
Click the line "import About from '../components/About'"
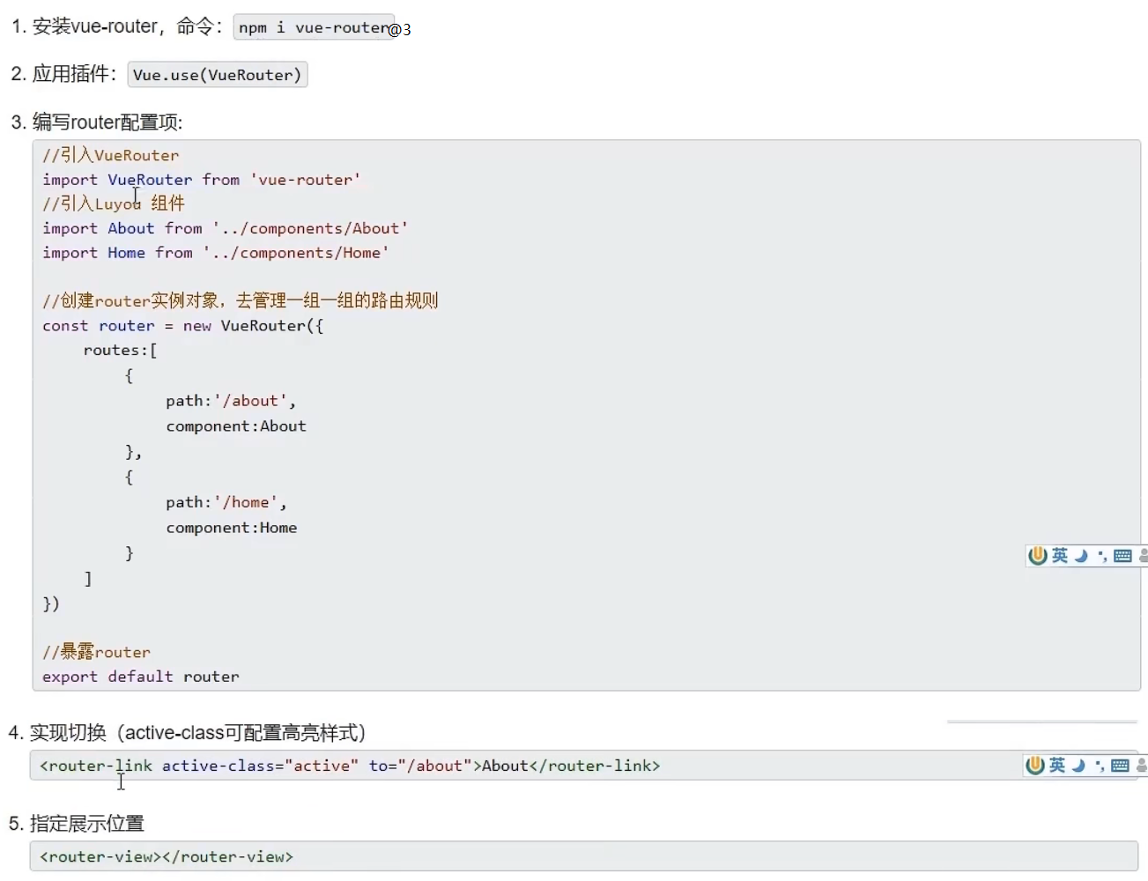pyautogui.click(x=225, y=228)
